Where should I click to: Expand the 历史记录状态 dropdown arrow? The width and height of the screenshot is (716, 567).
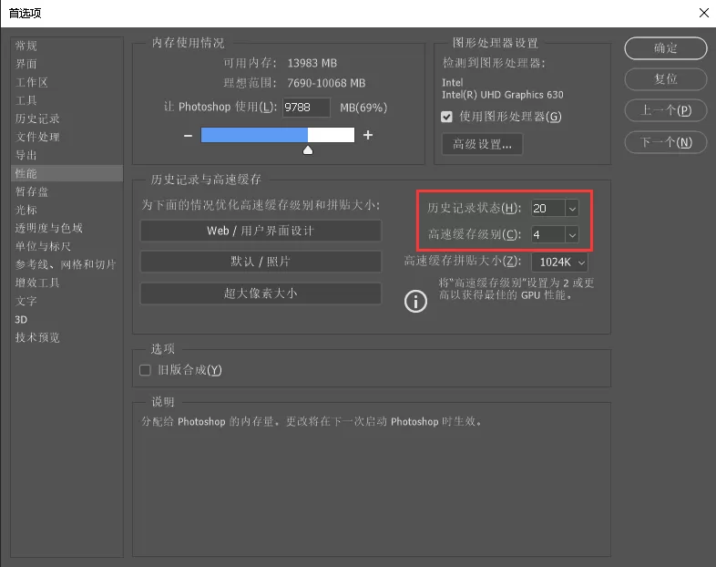572,209
